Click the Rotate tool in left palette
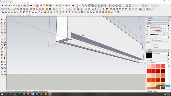Screen dimensions: 171x96 point(2,45)
